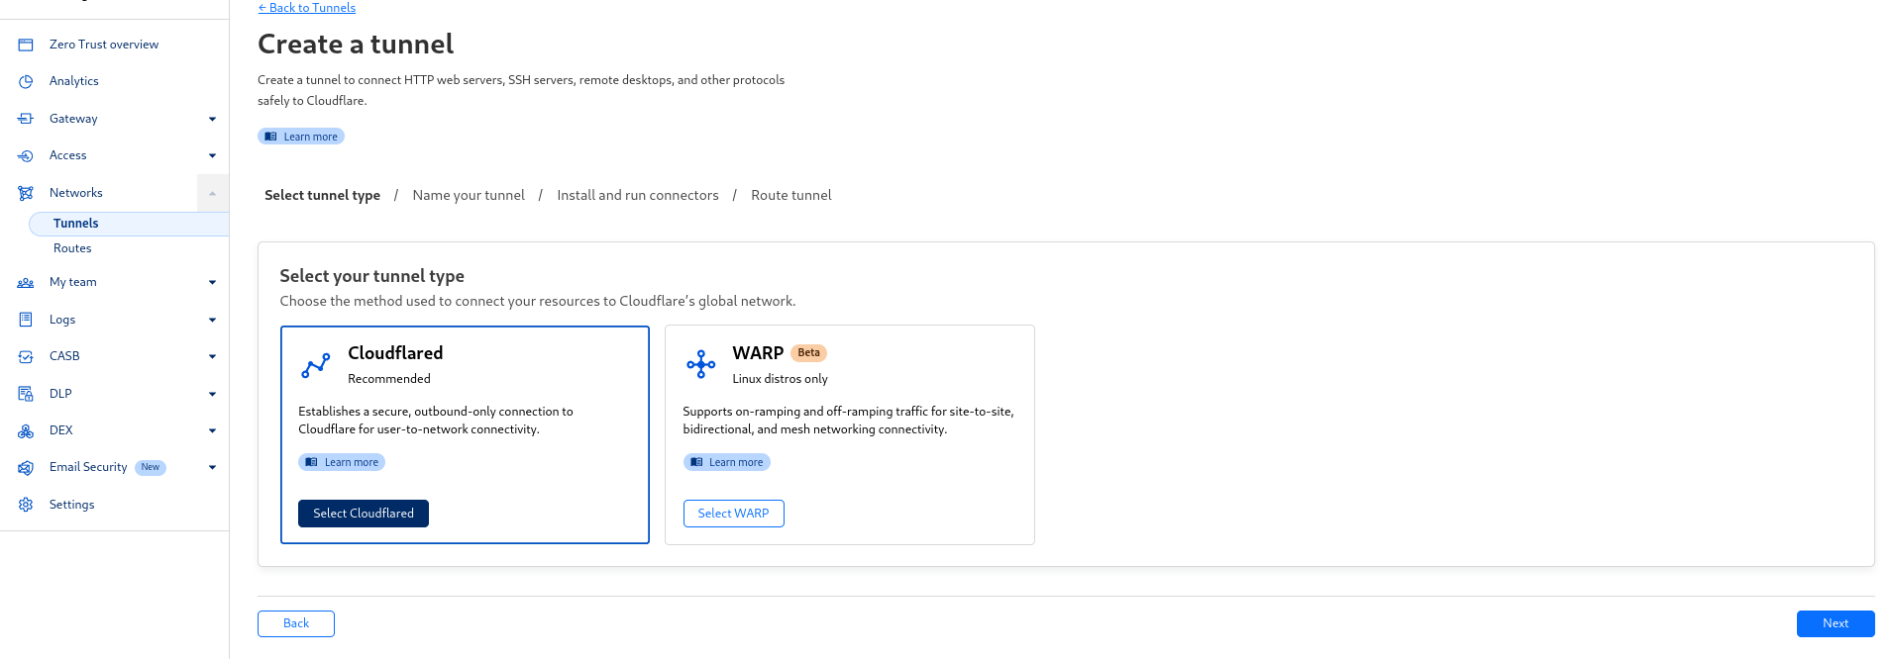Click the Gateway sidebar icon
This screenshot has width=1892, height=659.
[x=26, y=119]
